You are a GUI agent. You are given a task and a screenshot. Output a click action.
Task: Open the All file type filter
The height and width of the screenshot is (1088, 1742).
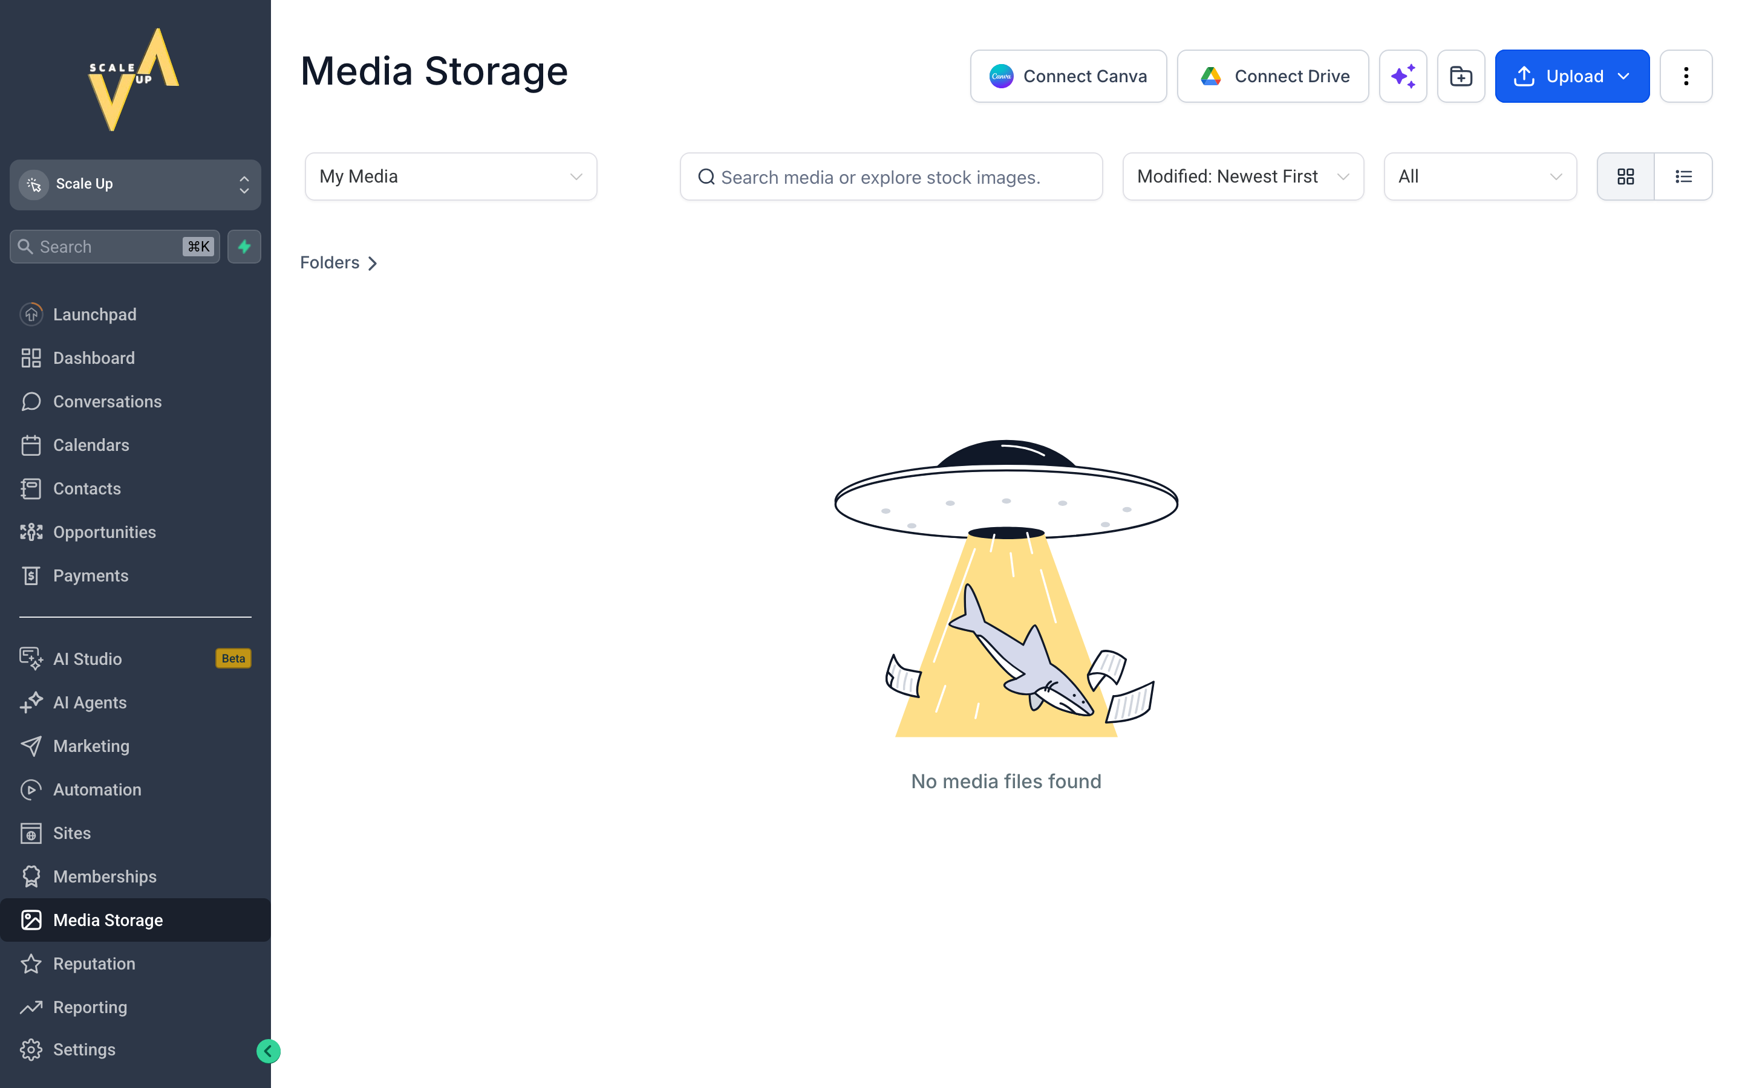(x=1480, y=176)
